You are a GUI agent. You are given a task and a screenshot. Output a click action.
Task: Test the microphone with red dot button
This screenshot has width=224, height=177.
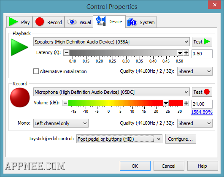click(x=202, y=92)
